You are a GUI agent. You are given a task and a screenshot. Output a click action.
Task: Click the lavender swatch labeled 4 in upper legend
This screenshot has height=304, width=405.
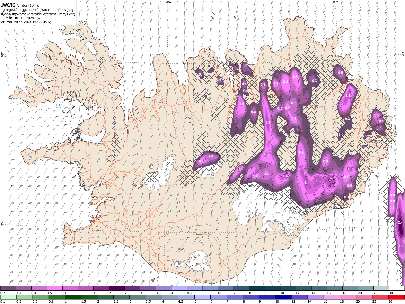179,288
